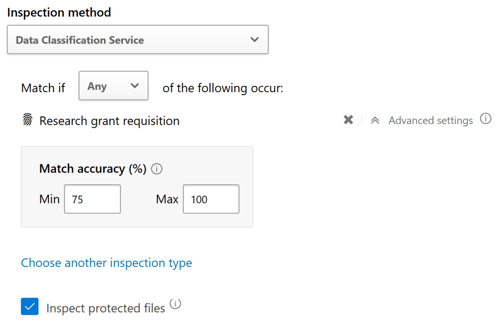Show info for Inspect protected files
500x323 pixels.
175,304
